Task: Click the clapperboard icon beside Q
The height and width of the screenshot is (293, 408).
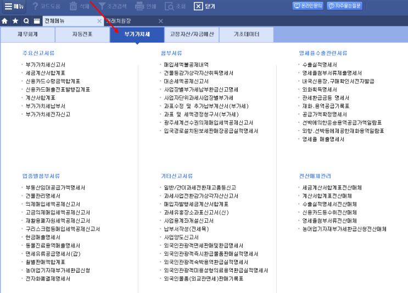Action: tap(37, 21)
